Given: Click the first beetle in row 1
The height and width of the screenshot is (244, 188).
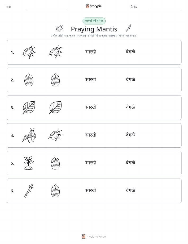Looking at the screenshot, I should pos(29,52).
